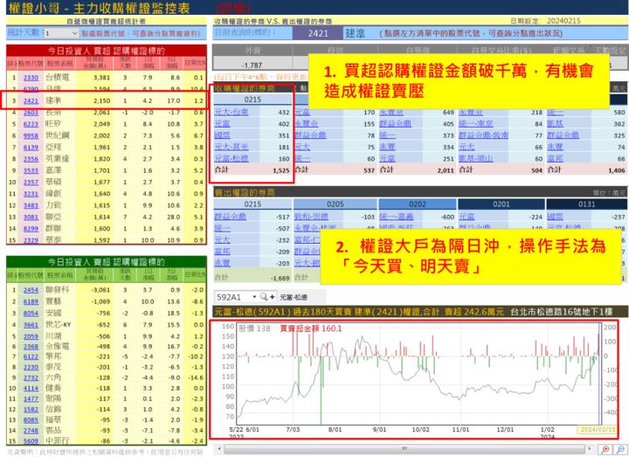Image resolution: width=629 pixels, height=457 pixels.
Task: Open stock code 6139 亞翔 link
Action: [31, 148]
